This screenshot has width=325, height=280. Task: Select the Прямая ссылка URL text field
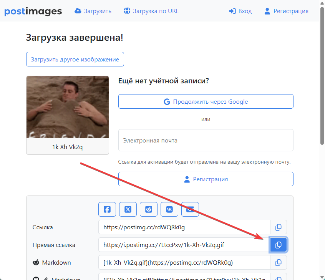click(184, 245)
